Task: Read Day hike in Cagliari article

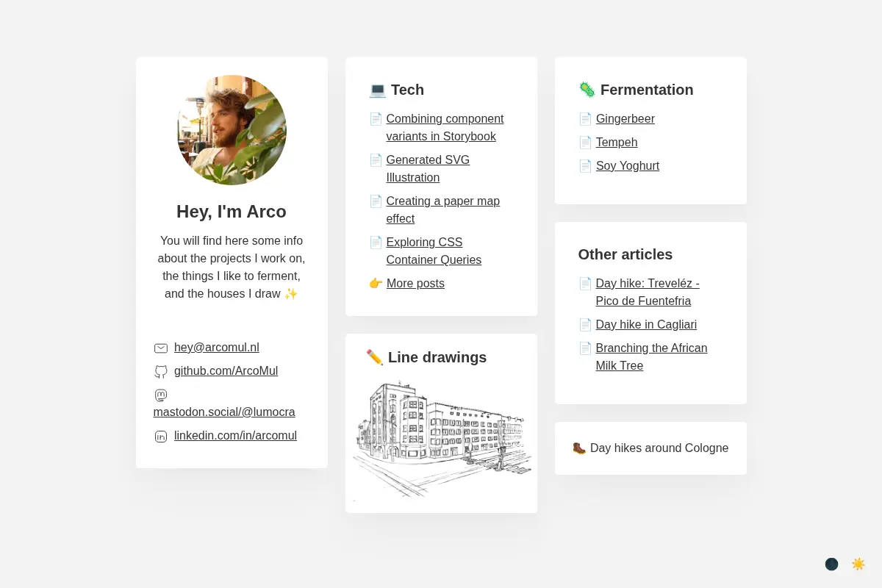Action: pyautogui.click(x=646, y=324)
